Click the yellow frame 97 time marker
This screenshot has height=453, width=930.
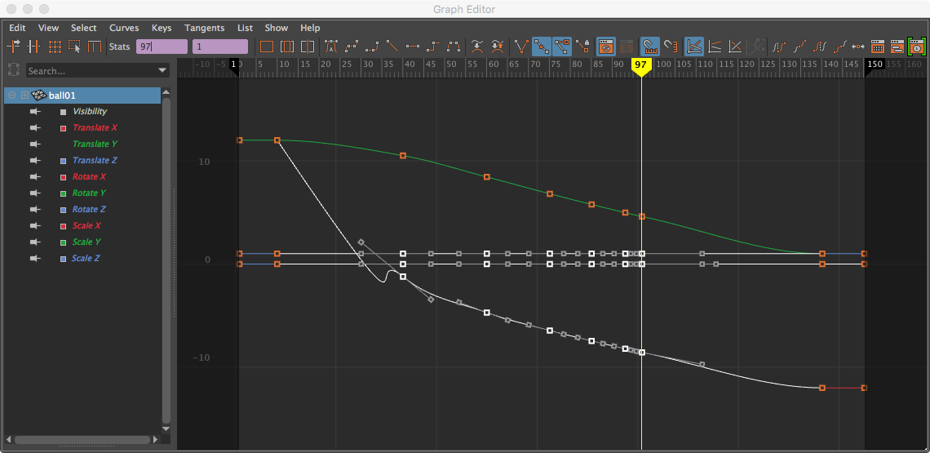tap(641, 64)
